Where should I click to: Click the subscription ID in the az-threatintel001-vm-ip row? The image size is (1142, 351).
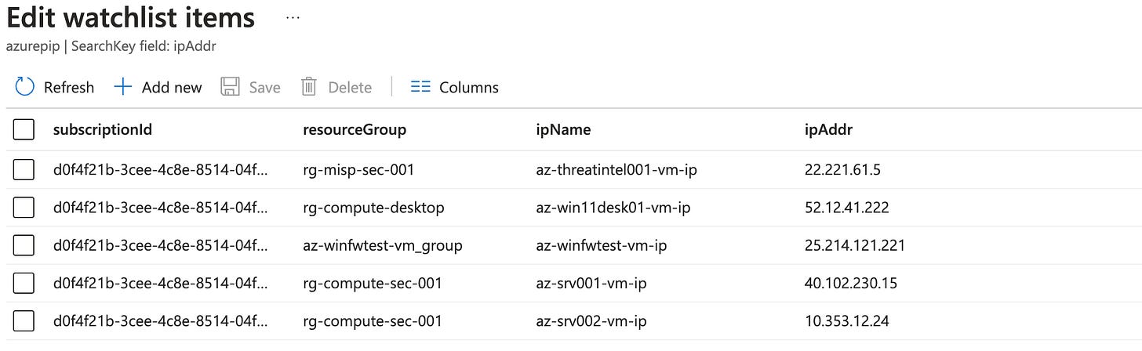click(160, 170)
